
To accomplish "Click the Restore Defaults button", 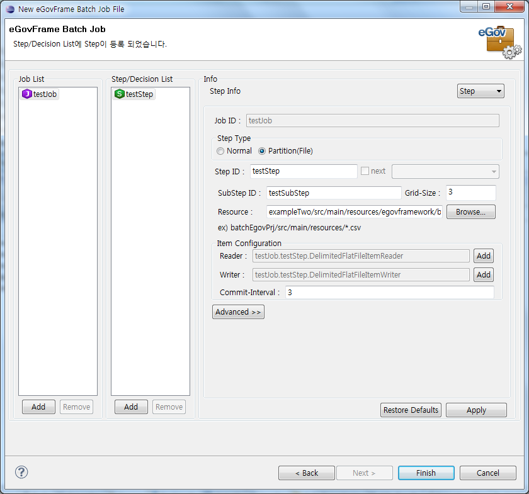I will point(411,410).
